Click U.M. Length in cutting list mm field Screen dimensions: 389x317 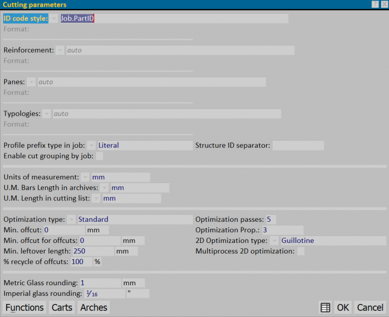click(132, 198)
